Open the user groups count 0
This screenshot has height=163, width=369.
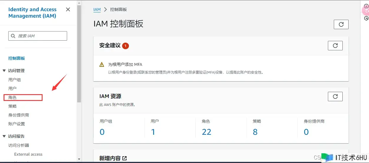tap(102, 132)
